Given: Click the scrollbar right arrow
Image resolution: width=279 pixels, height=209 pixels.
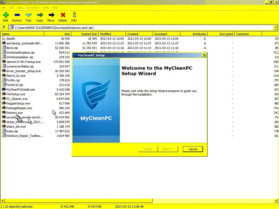Looking at the screenshot, I should (276, 201).
